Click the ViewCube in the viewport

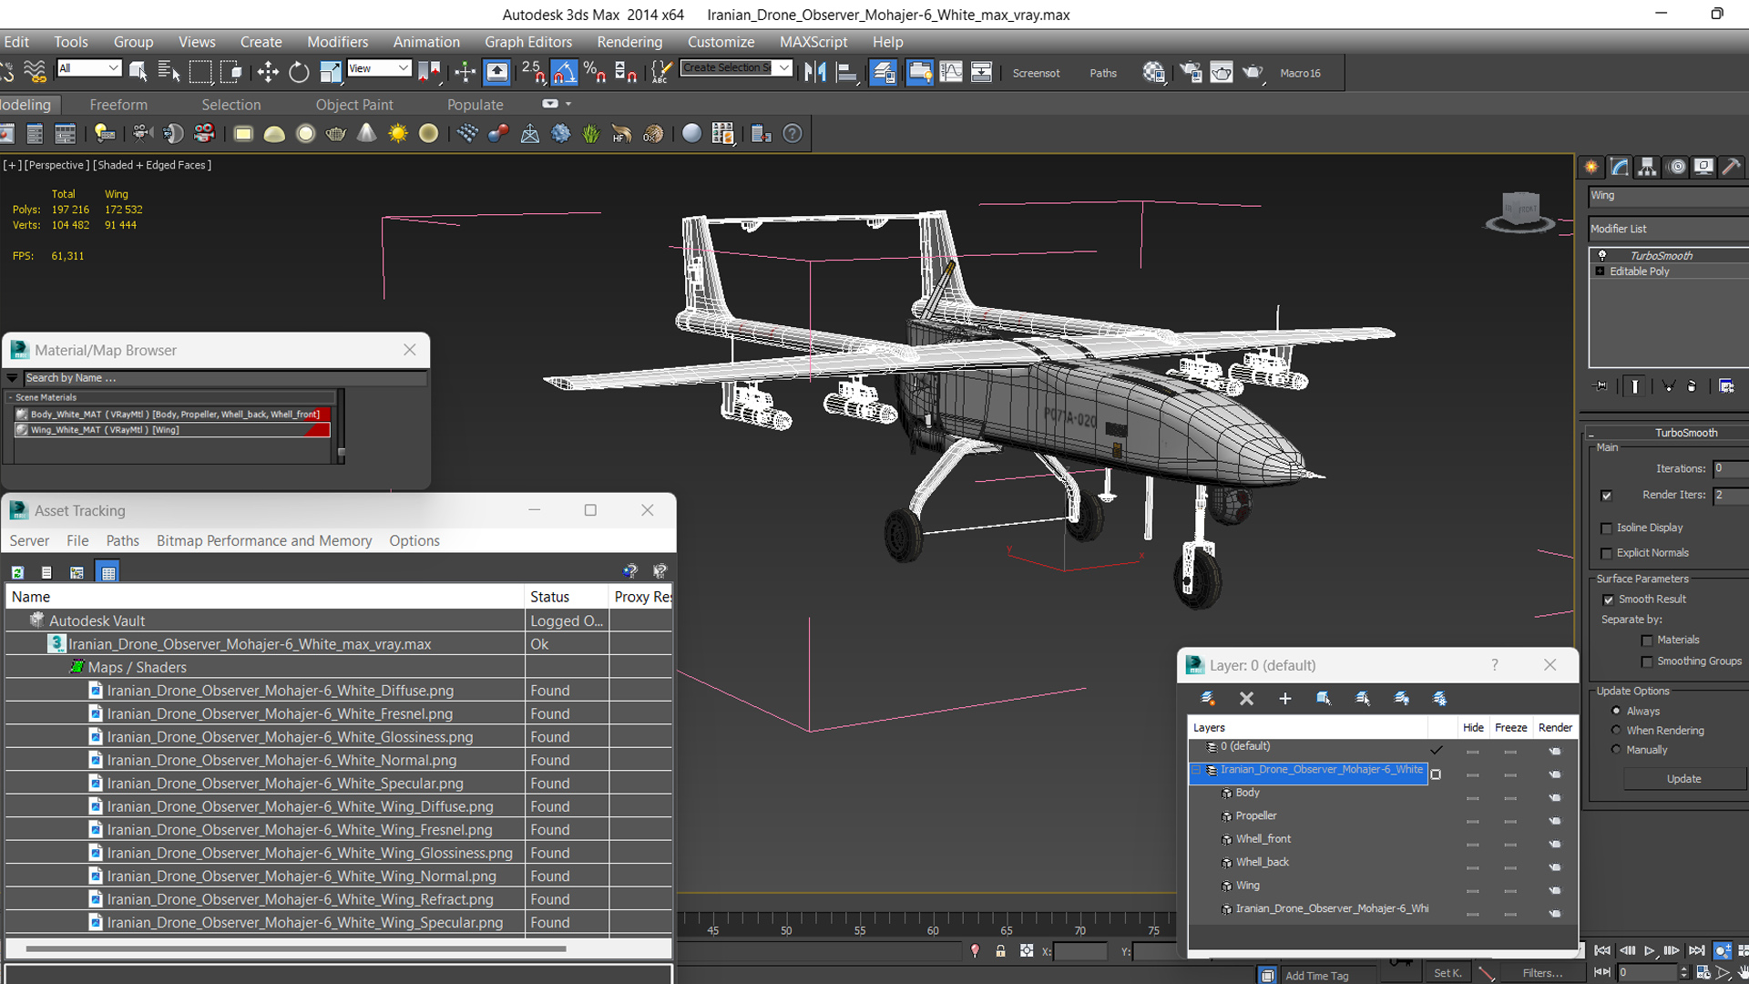pos(1519,211)
